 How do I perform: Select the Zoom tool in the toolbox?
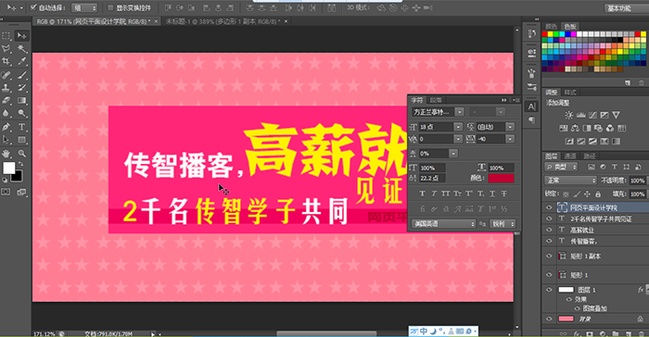tap(21, 154)
